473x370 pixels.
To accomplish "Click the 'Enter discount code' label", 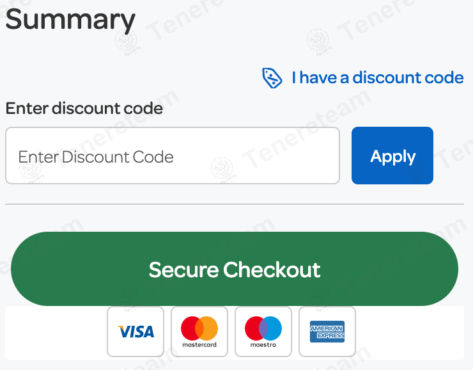I will 84,109.
